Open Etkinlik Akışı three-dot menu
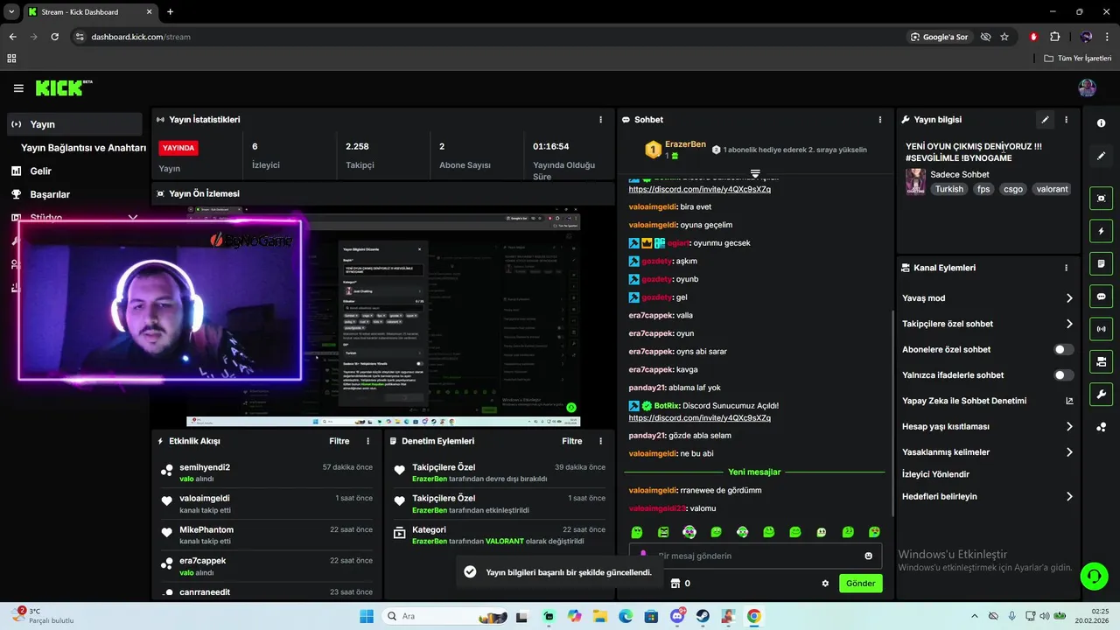Viewport: 1120px width, 630px height. (x=367, y=442)
